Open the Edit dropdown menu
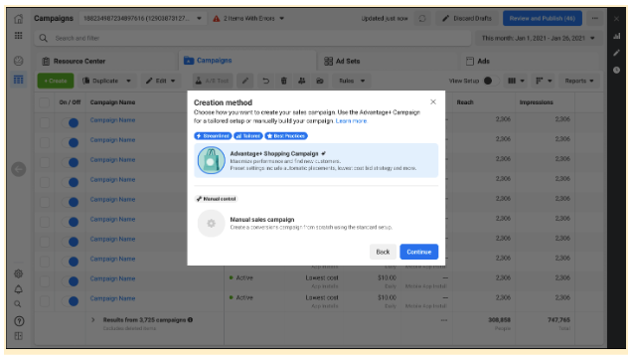Viewport: 632px width, 361px height. (x=160, y=81)
